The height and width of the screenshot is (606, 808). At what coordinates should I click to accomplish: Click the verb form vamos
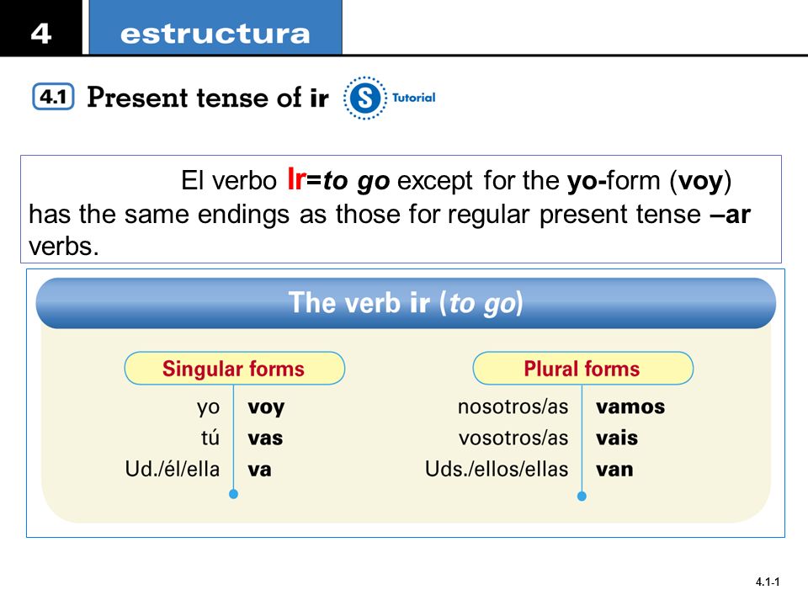tap(630, 407)
